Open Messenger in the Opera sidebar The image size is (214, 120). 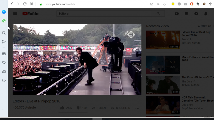point(4,12)
